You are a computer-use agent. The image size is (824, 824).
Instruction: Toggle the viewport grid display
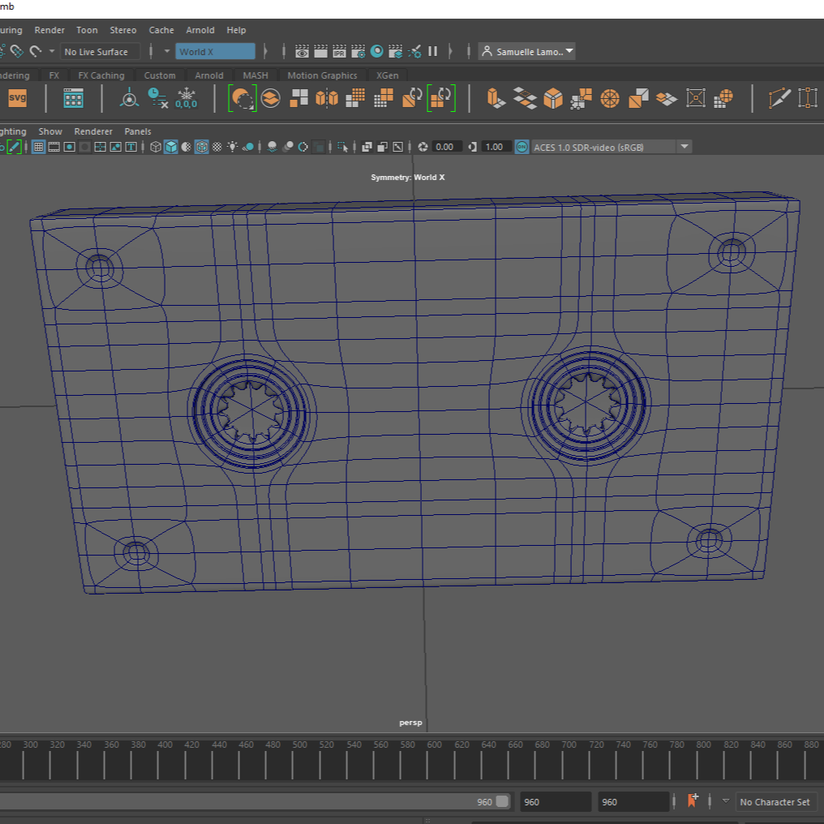(x=38, y=147)
